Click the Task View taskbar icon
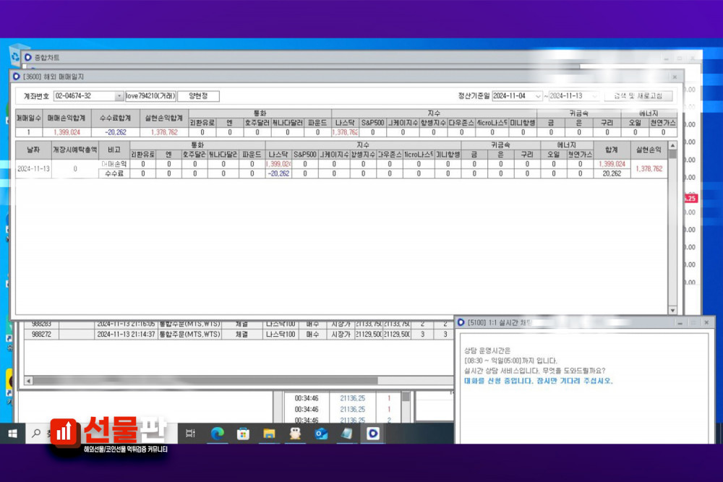Viewport: 723px width, 482px height. point(190,433)
